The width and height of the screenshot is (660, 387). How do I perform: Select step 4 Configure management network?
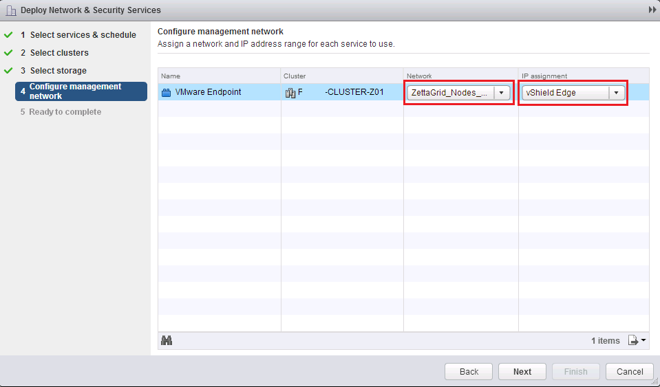click(81, 91)
